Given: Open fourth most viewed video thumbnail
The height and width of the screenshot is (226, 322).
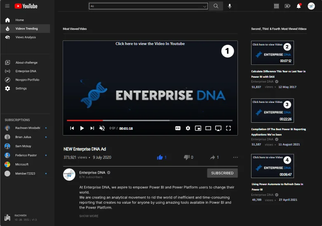Looking at the screenshot, I should (x=272, y=166).
